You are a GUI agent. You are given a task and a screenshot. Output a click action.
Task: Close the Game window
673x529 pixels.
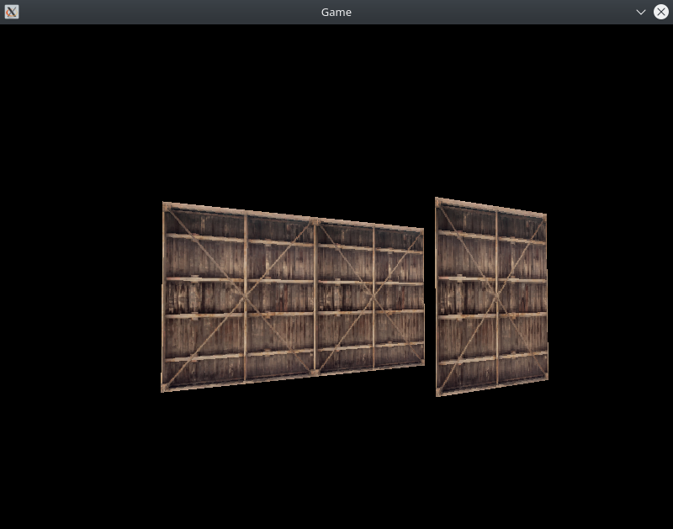tap(661, 12)
